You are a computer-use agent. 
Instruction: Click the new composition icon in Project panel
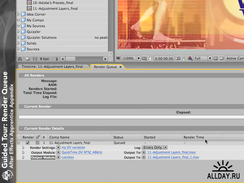click(35, 59)
